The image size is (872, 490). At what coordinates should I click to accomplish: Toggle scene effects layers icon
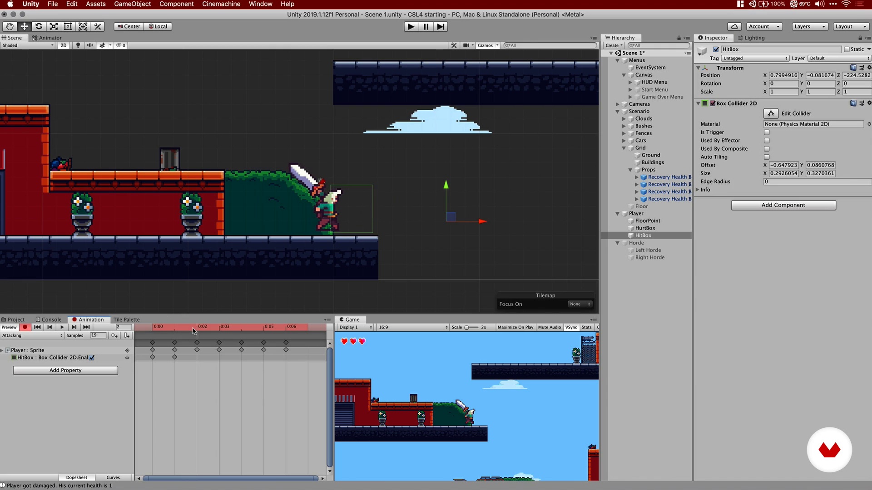103,45
